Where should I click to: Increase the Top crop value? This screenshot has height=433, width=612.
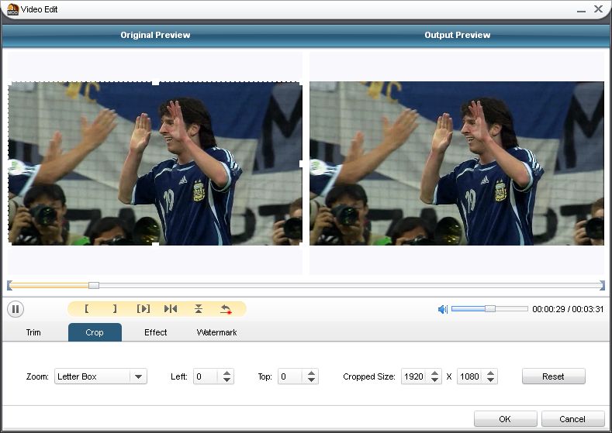coord(312,373)
